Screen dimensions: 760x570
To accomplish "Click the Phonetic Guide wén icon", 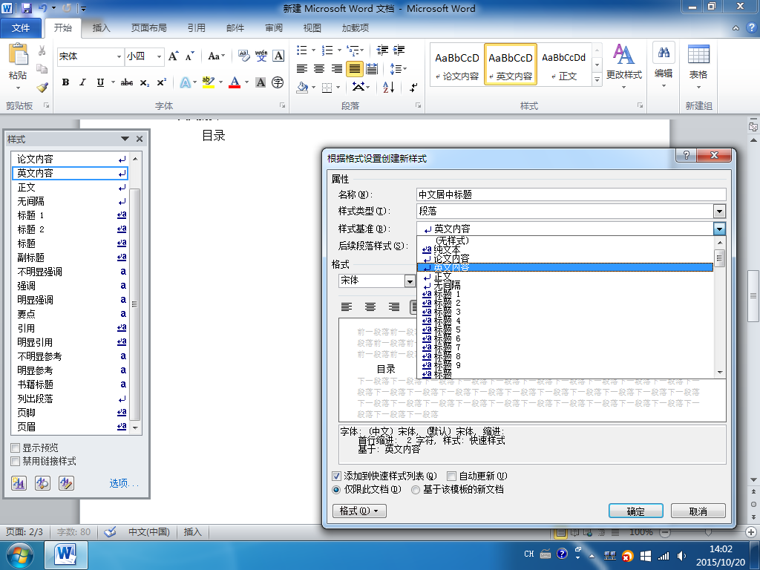I will 261,56.
